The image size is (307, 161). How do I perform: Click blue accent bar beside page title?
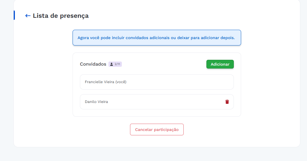[x=14, y=15]
